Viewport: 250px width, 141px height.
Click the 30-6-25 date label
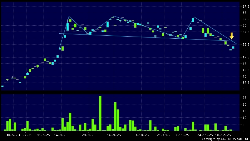click(x=12, y=135)
